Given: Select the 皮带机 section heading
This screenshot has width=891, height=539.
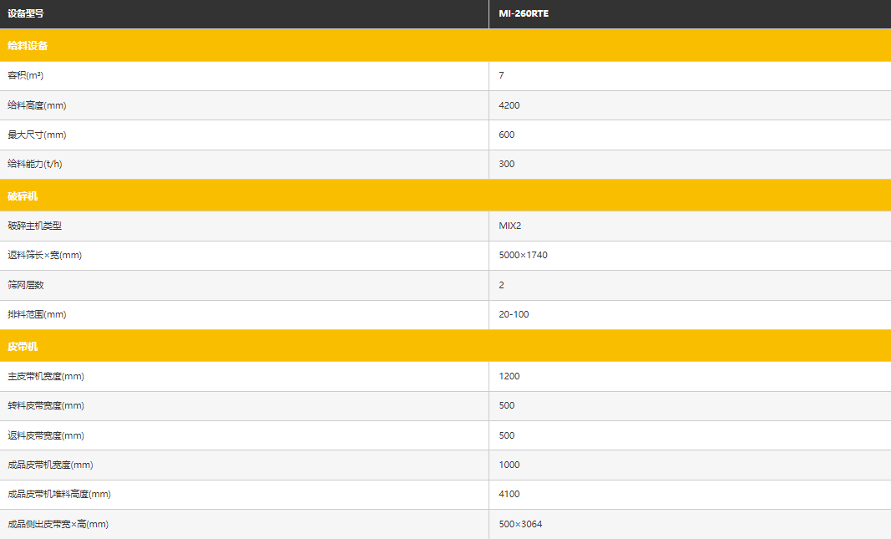Looking at the screenshot, I should [23, 346].
